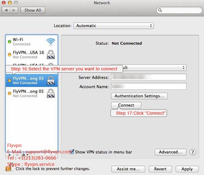This screenshot has height=175, width=204.
Task: Click the Server Address field
Action: 149,77
